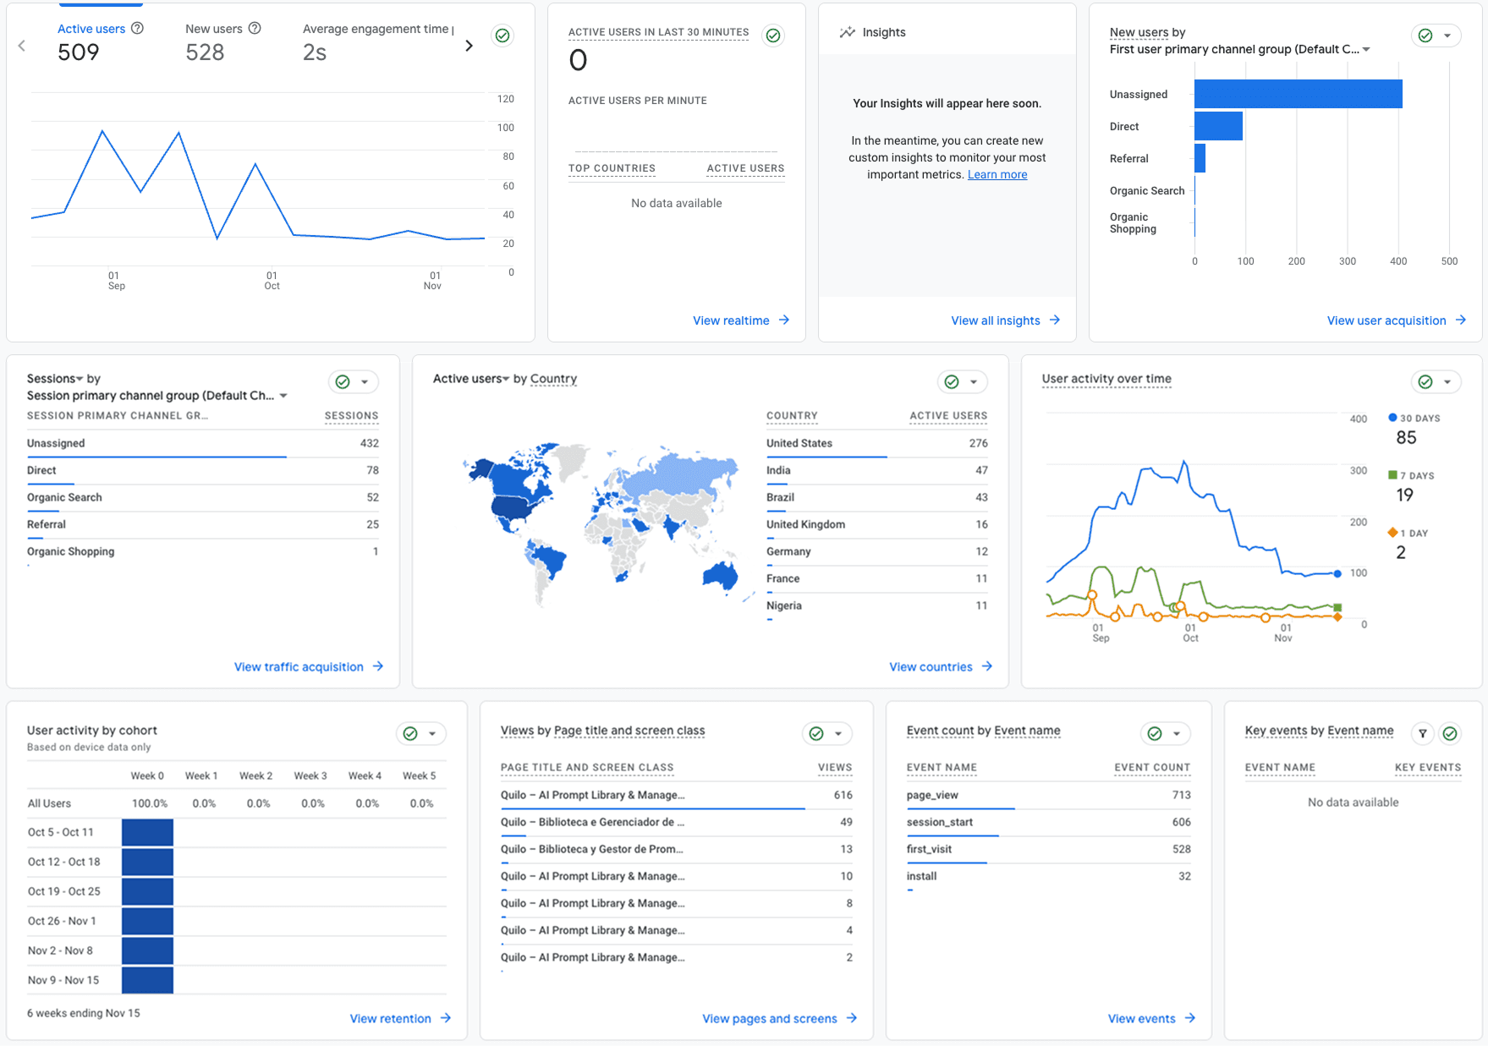This screenshot has height=1046, width=1488.
Task: Click New users by channel card checkmark icon
Action: coord(1425,36)
